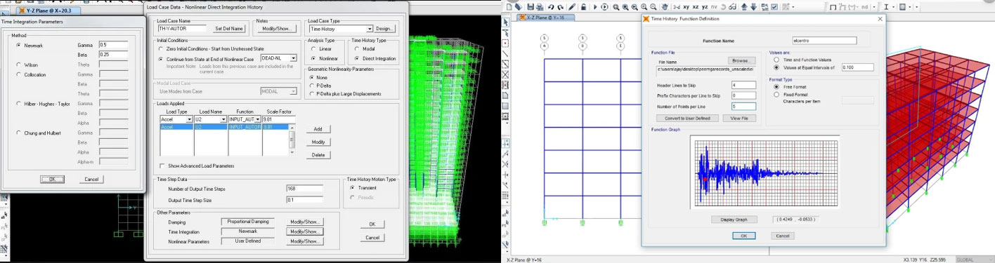This screenshot has width=995, height=263.
Task: Open the Load Name U2 dropdown
Action: 224,119
